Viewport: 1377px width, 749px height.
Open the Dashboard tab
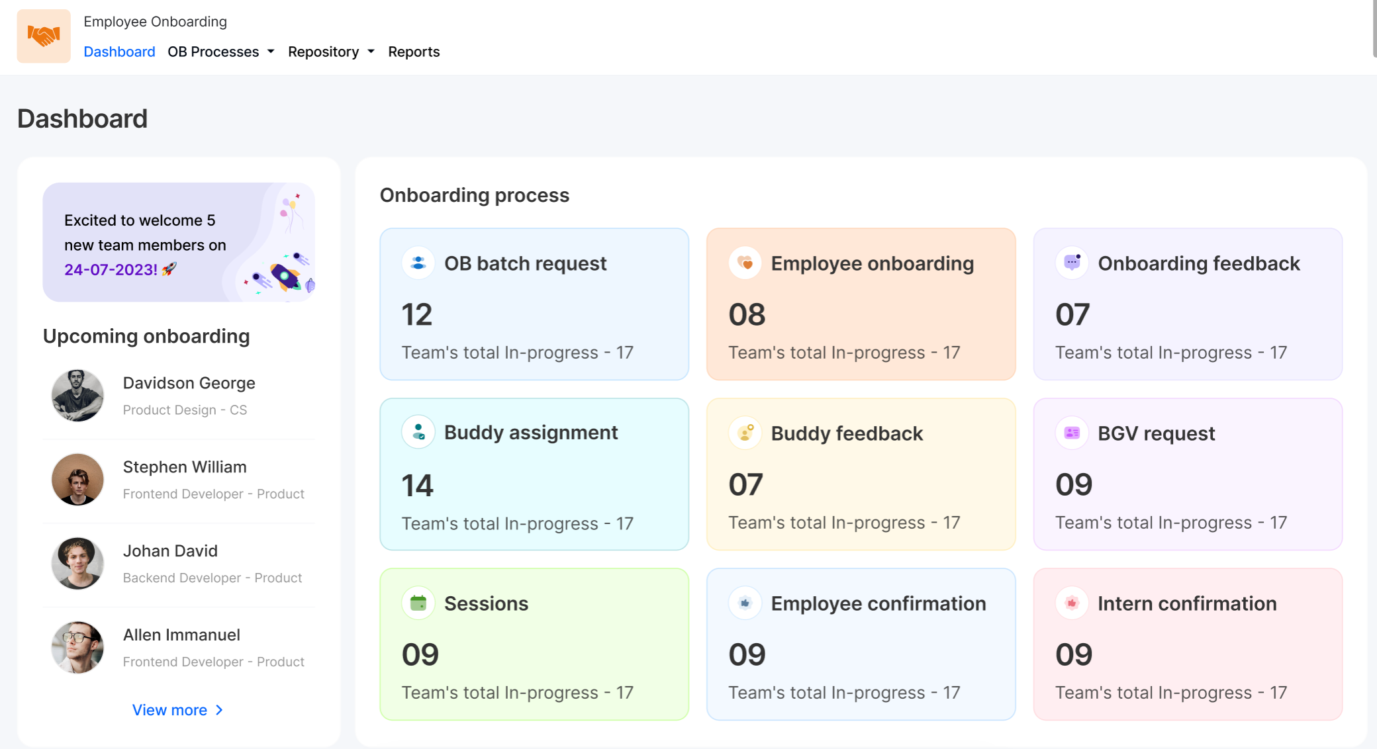[119, 52]
